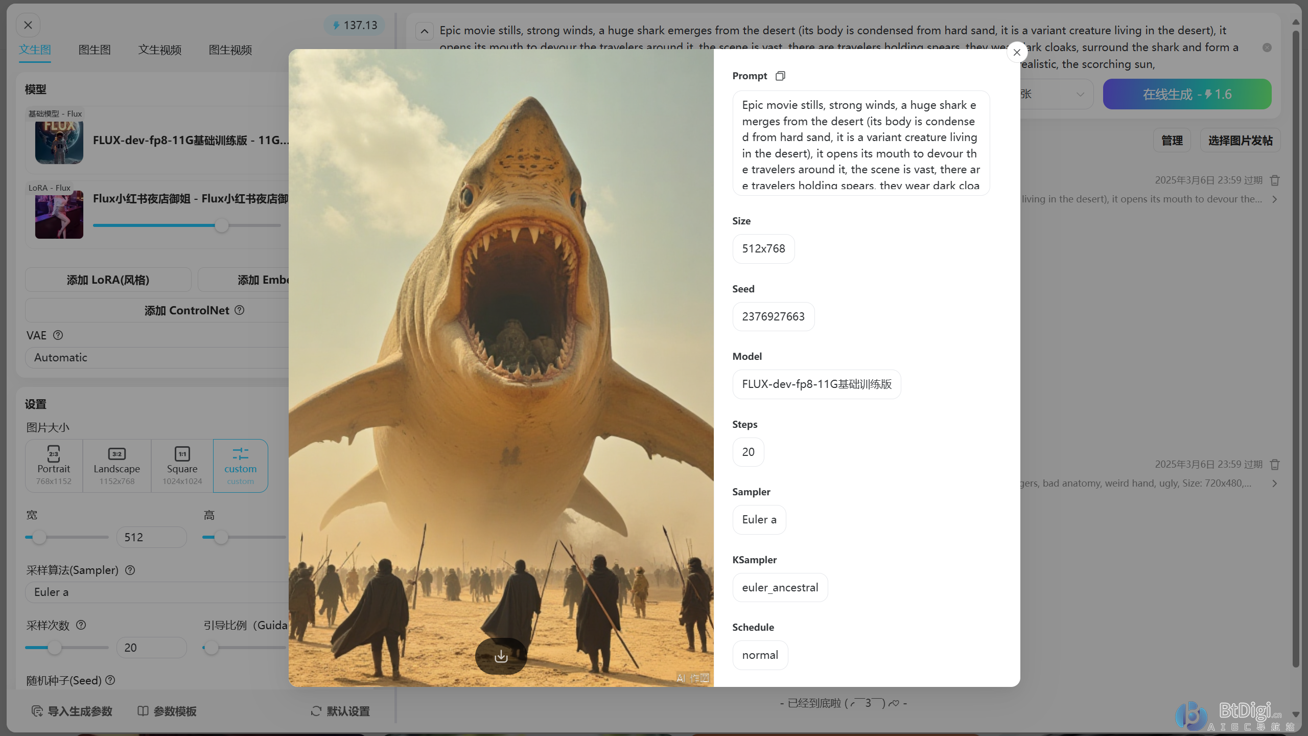Select the Landscape 1152x768 size
The height and width of the screenshot is (736, 1308).
(116, 466)
